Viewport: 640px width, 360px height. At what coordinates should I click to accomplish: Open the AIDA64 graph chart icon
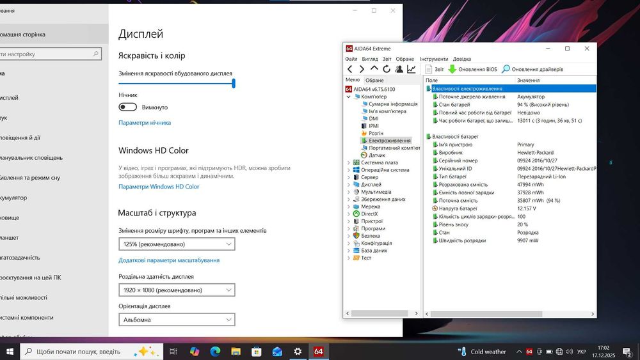tap(411, 69)
